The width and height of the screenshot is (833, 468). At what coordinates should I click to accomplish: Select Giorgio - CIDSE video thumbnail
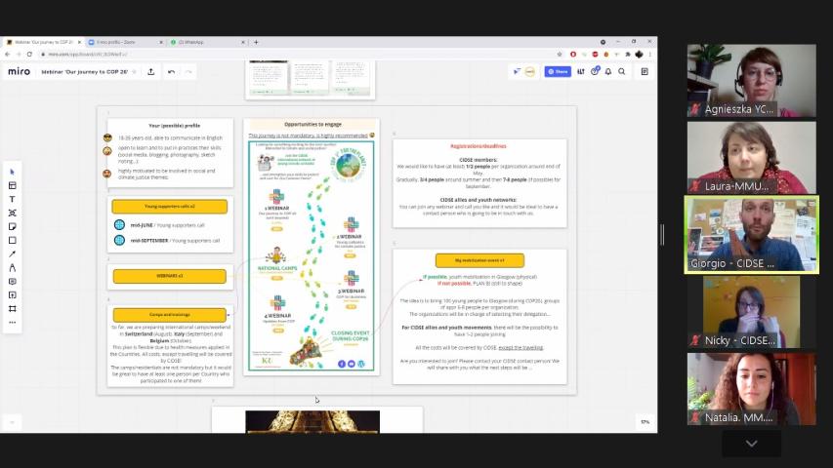click(751, 235)
